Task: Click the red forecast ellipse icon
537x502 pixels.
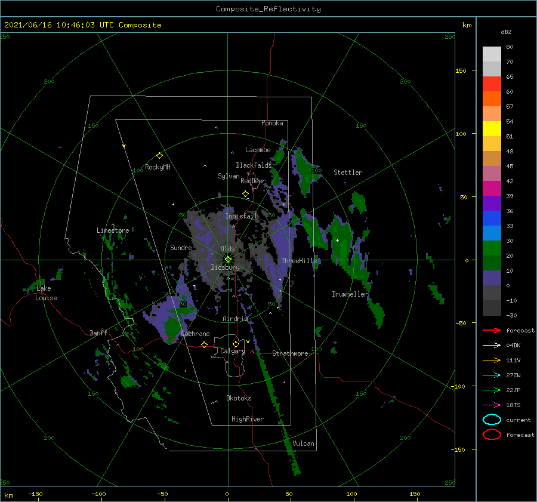Action: (x=492, y=435)
